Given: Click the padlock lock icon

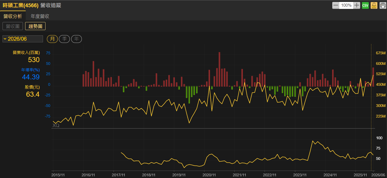Looking at the screenshot, I should pos(374,5).
